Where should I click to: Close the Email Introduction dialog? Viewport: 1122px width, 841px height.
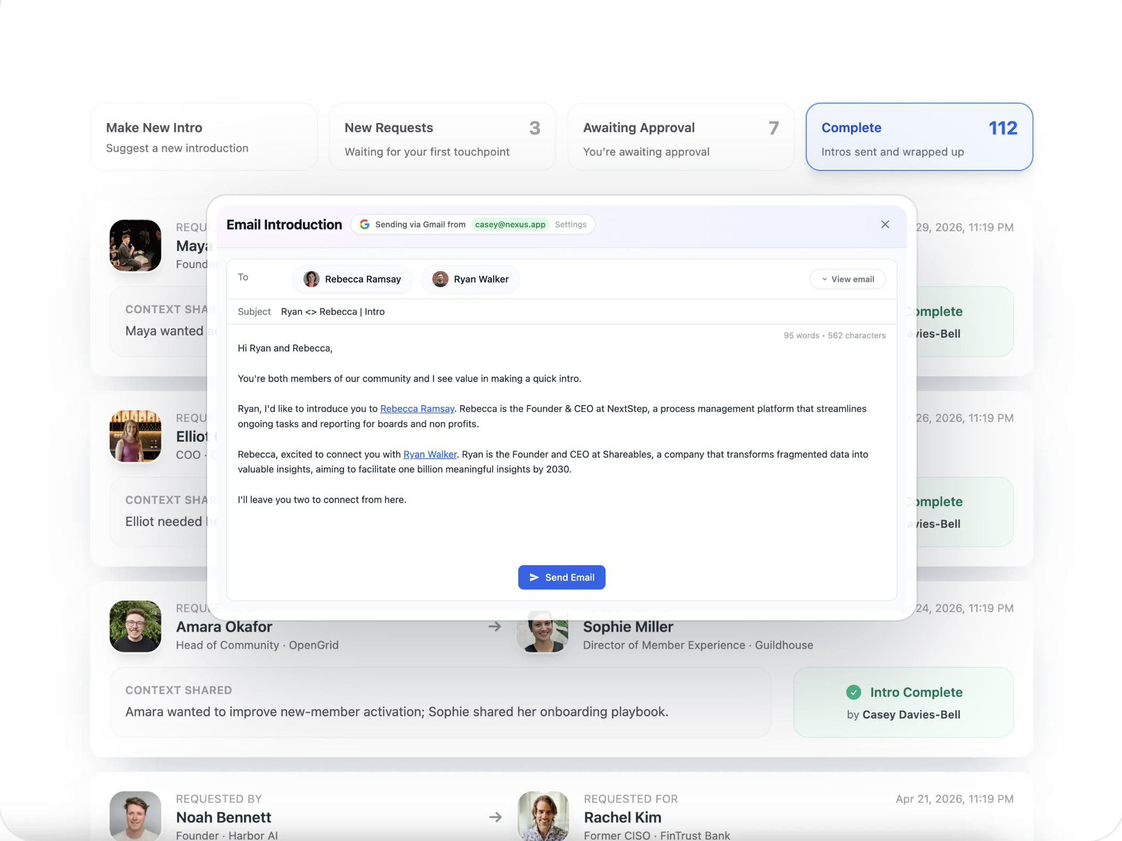click(885, 225)
